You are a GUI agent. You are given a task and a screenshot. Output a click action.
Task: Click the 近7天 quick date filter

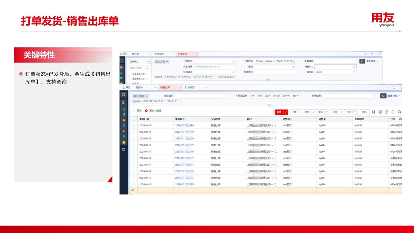click(267, 96)
